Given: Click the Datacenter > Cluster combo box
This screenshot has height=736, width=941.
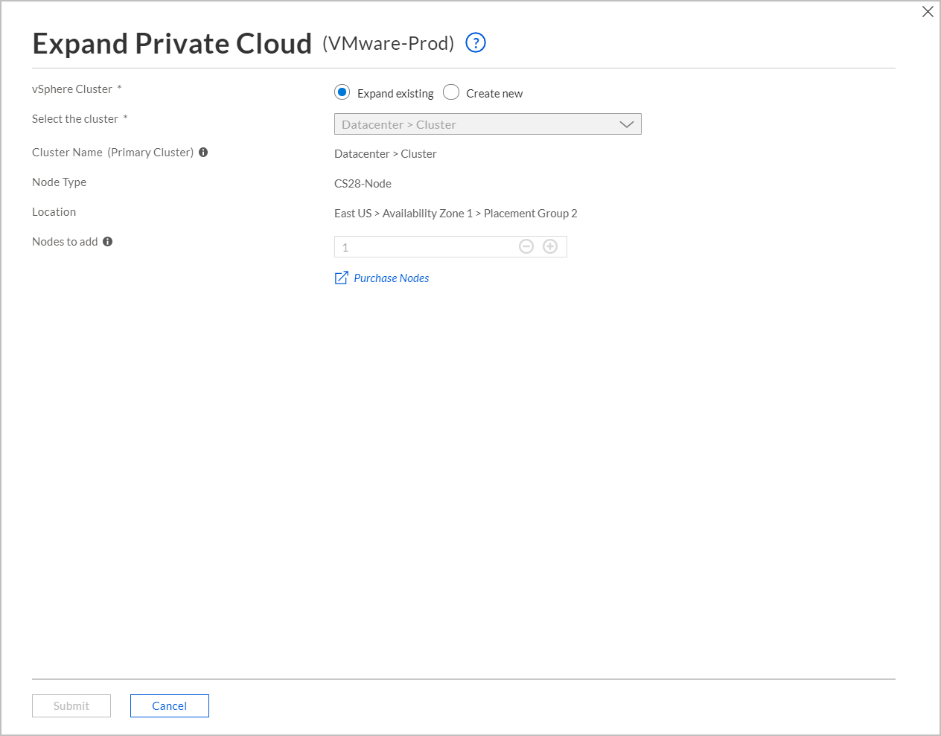Looking at the screenshot, I should point(447,124).
